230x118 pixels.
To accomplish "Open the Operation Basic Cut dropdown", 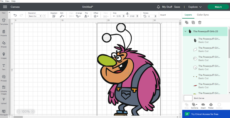I will [35, 16].
